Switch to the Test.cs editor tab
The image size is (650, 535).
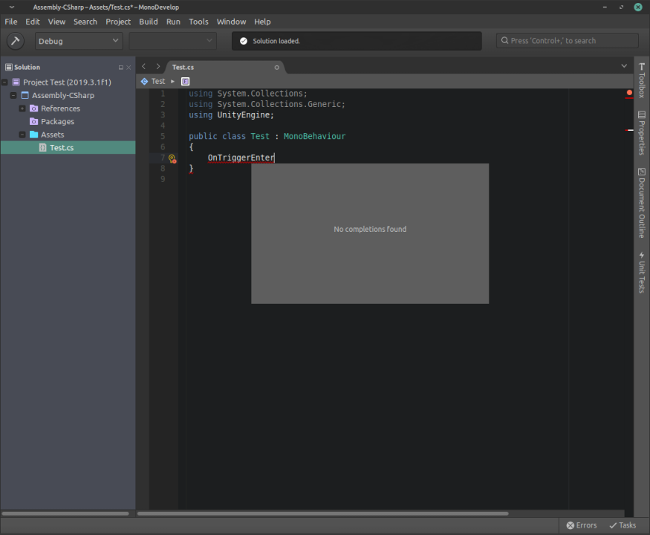click(x=182, y=67)
